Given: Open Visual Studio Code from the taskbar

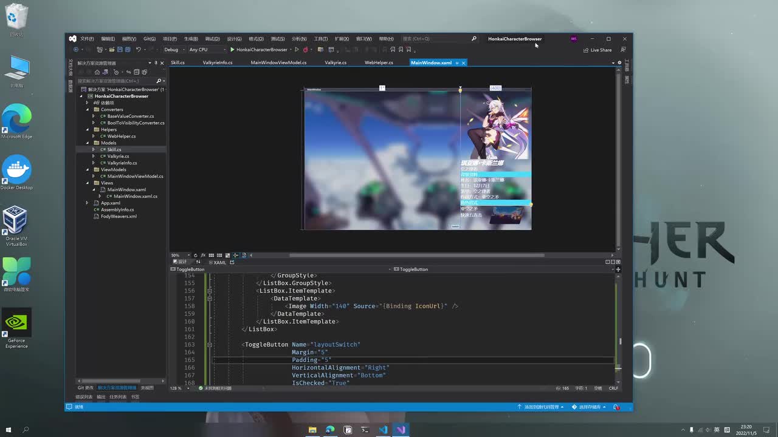Looking at the screenshot, I should pyautogui.click(x=383, y=430).
